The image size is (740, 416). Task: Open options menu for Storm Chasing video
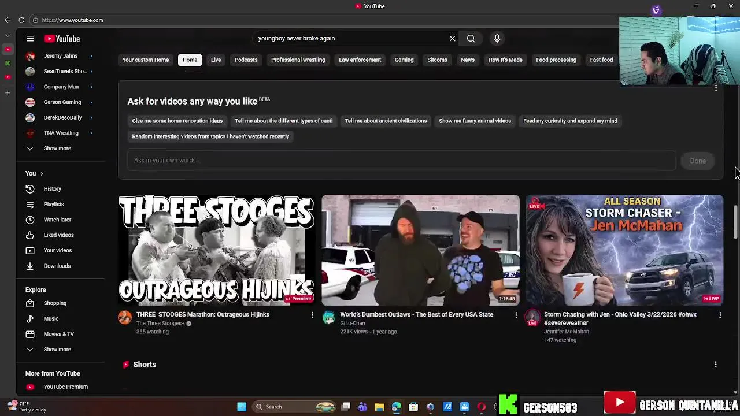click(720, 315)
